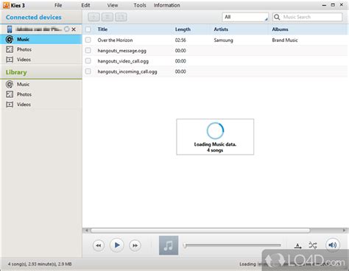349x271 pixels.
Task: Click the Library section header
Action: pos(16,72)
